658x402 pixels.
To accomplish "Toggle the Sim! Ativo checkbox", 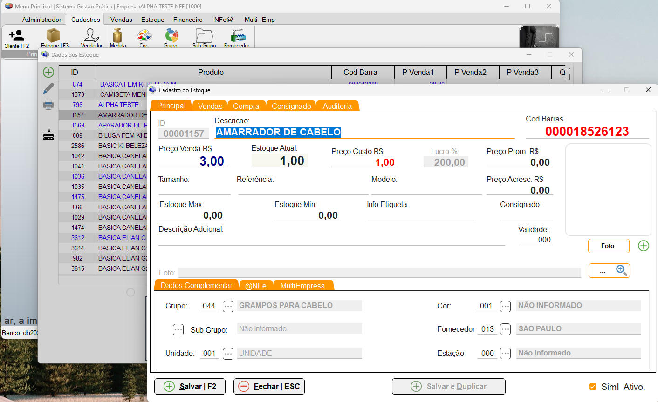I will (593, 387).
